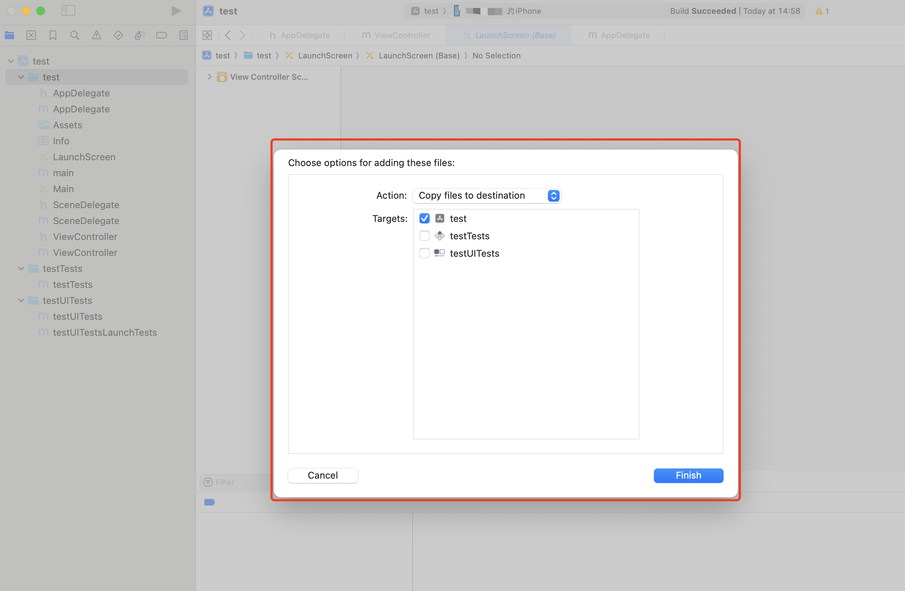This screenshot has height=591, width=905.
Task: Uncheck the test target checkbox
Action: point(424,219)
